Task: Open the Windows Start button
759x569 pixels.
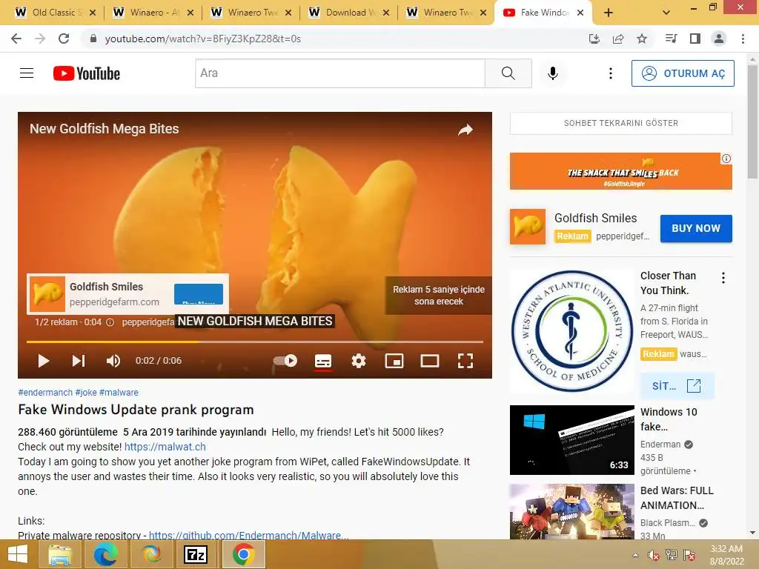Action: (18, 554)
